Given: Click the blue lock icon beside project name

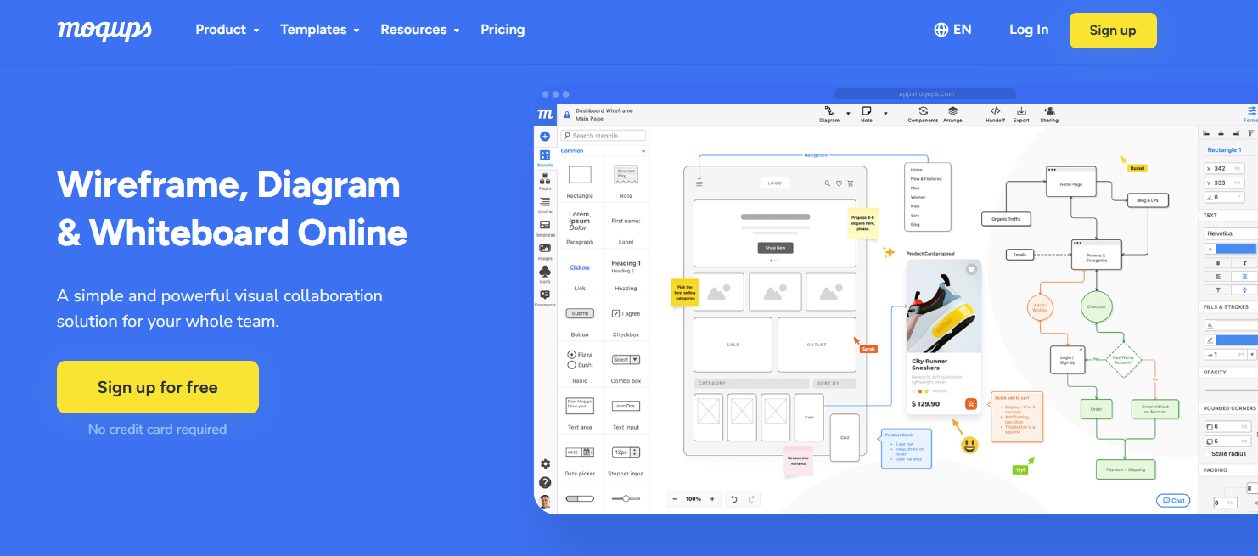Looking at the screenshot, I should (x=567, y=115).
